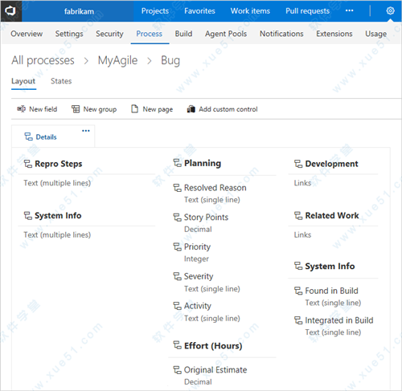The height and width of the screenshot is (391, 402).
Task: Click the icon next to Resolved Reason
Action: click(x=177, y=188)
